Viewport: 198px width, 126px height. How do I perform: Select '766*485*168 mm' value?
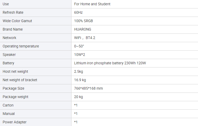point(88,88)
